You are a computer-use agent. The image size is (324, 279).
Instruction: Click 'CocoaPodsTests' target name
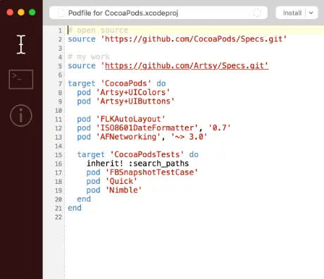(x=147, y=154)
